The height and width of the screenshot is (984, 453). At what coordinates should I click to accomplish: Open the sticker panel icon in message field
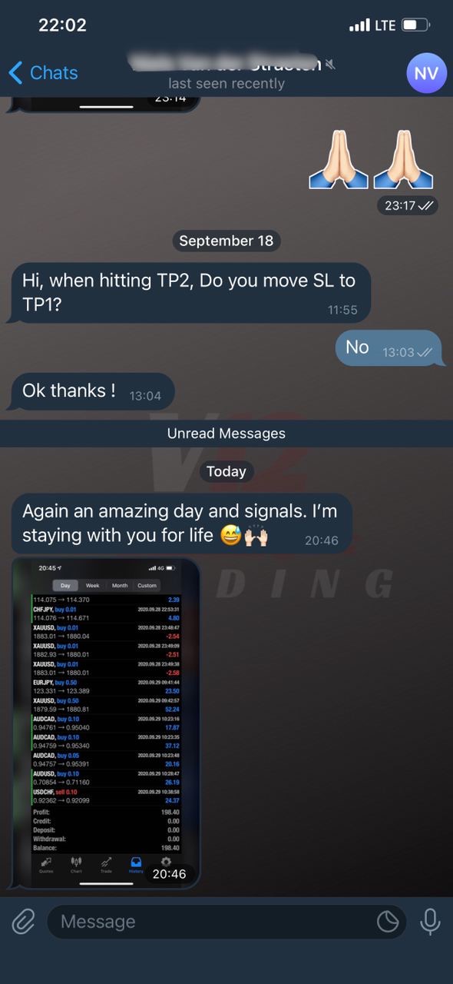[388, 921]
